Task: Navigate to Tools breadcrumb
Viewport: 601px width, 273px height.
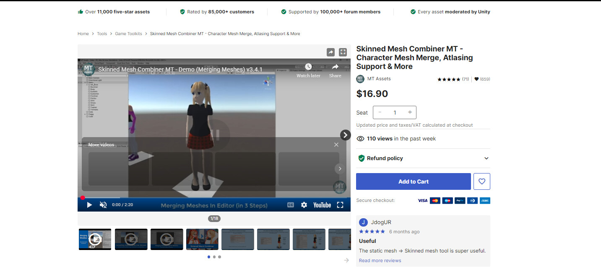Action: [x=102, y=34]
